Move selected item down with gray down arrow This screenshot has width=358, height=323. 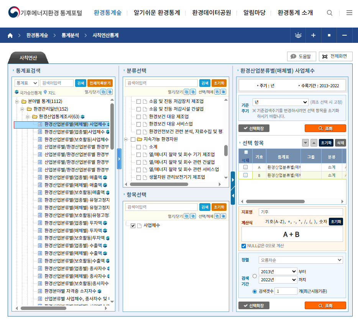305,143
